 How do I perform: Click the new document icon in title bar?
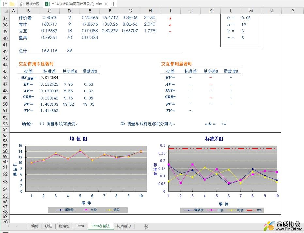point(5,4)
